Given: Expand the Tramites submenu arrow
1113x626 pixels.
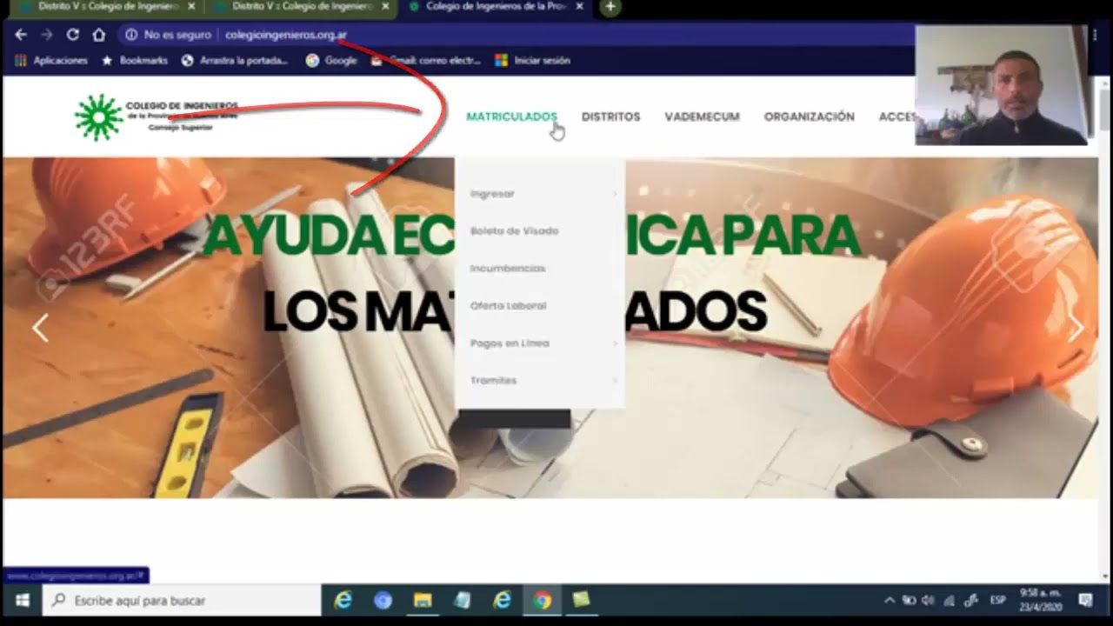Looking at the screenshot, I should pos(615,381).
